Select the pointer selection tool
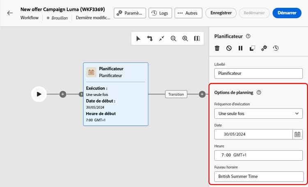 tap(138, 38)
